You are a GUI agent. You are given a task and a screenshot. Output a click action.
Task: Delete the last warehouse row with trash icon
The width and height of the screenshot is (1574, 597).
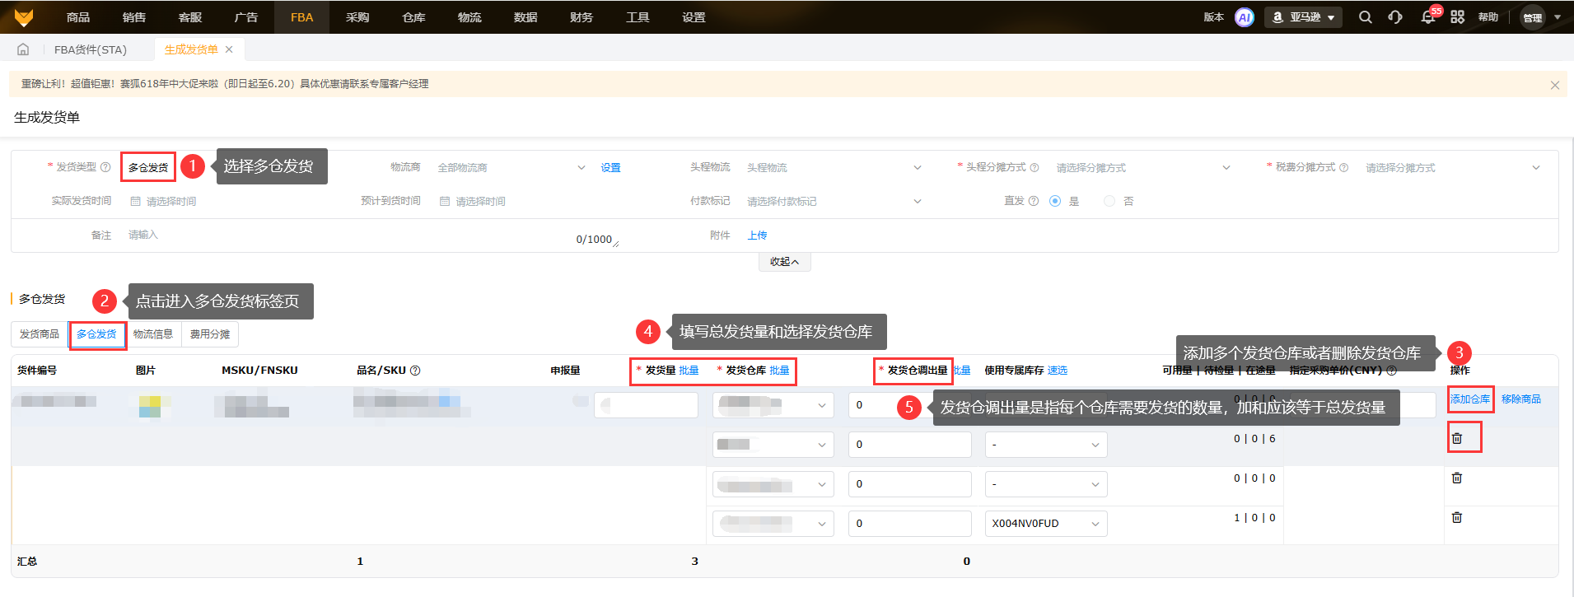tap(1456, 517)
